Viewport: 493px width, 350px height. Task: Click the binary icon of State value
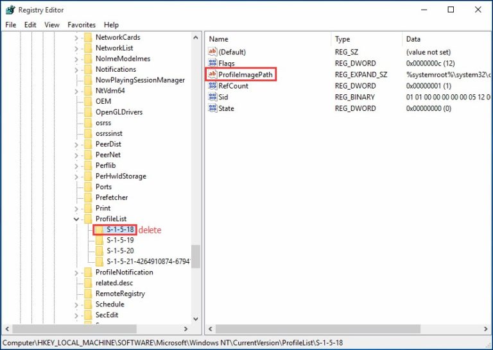point(212,108)
